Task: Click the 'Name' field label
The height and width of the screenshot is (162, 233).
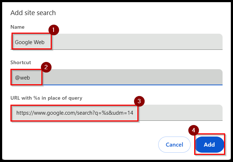Action: pos(17,27)
